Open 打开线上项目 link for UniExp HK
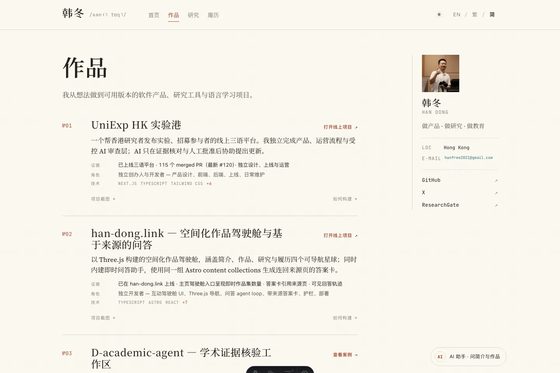560x373 pixels. point(340,127)
